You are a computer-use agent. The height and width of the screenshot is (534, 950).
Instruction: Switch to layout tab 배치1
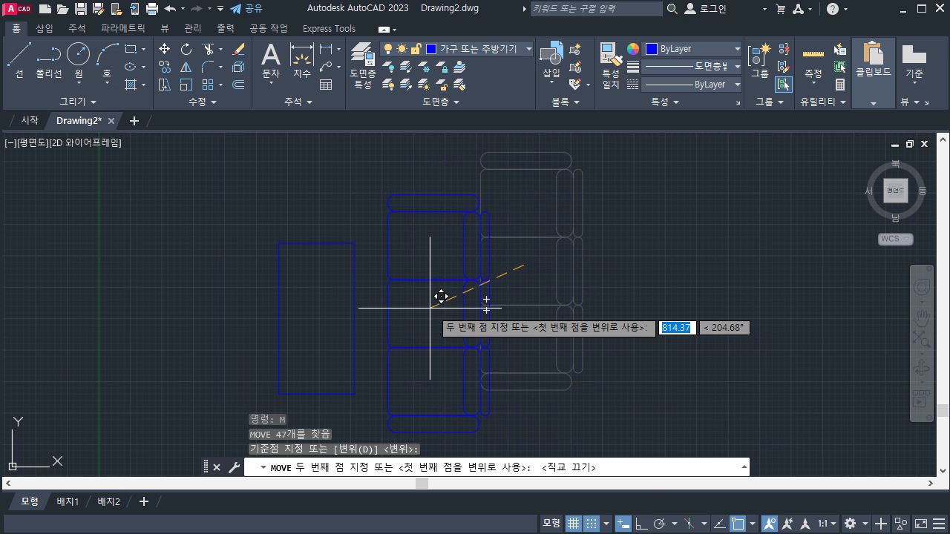pyautogui.click(x=68, y=501)
